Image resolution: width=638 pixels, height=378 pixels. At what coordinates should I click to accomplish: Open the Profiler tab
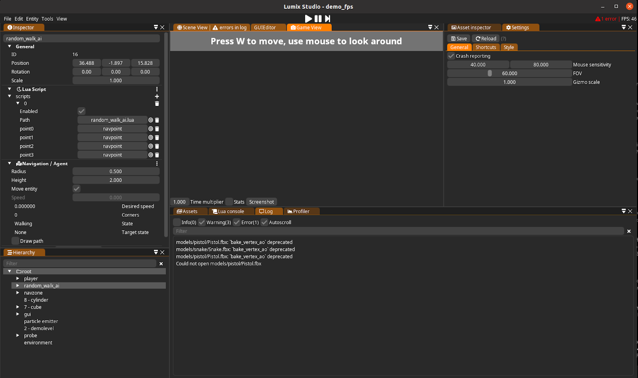[301, 212]
